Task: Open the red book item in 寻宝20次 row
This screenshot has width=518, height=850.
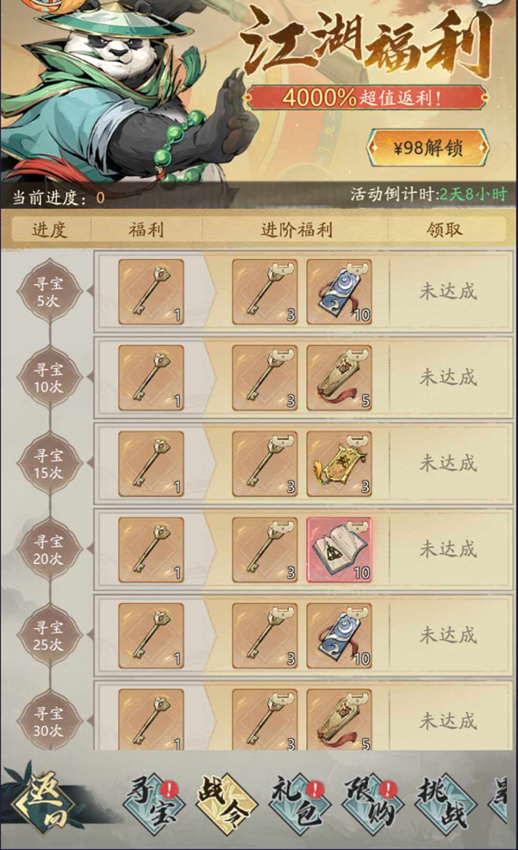Action: [340, 550]
